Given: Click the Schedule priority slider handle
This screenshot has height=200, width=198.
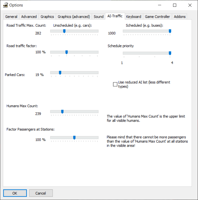Looking at the screenshot, I should coord(170,53).
